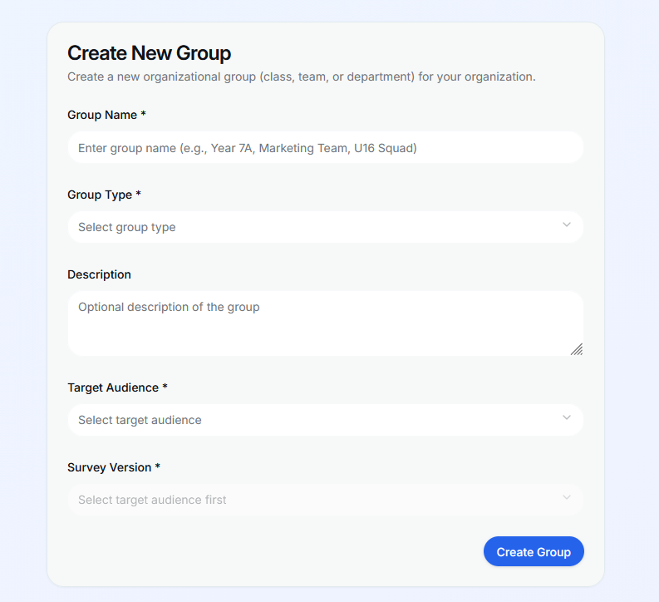The image size is (659, 602).
Task: Click the "Survey Version" field label
Action: pyautogui.click(x=109, y=467)
